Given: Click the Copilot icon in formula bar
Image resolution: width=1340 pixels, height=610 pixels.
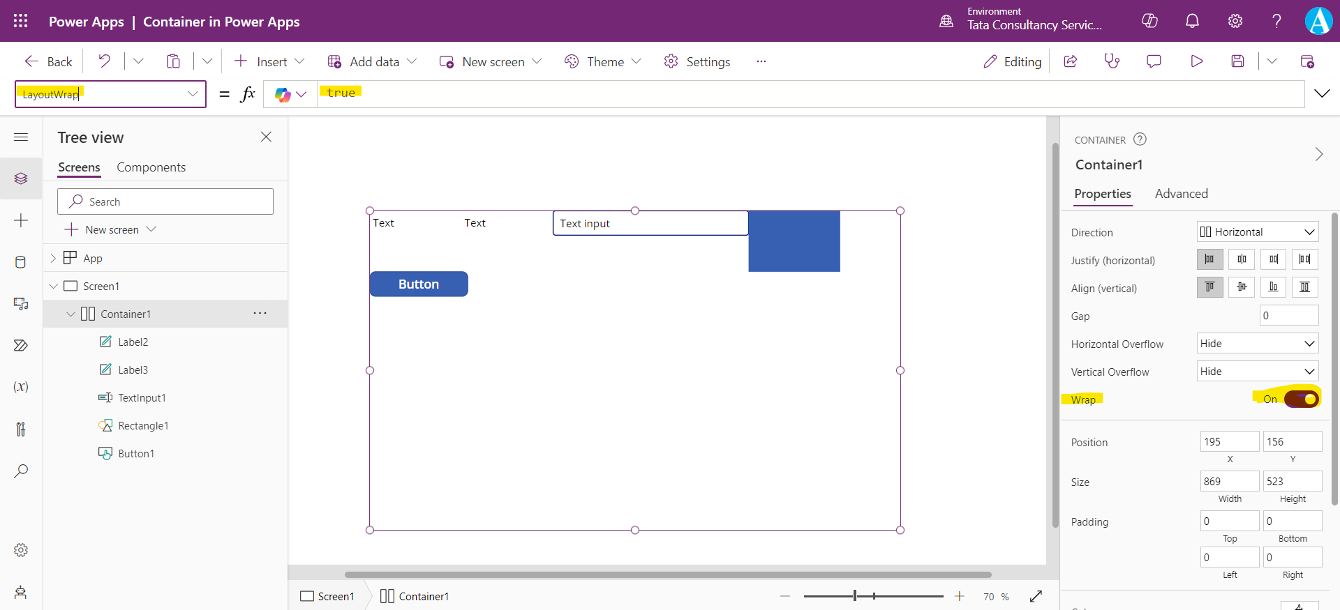Looking at the screenshot, I should (x=283, y=95).
